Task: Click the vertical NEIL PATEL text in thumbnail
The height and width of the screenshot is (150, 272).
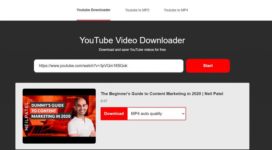Action: 26,116
